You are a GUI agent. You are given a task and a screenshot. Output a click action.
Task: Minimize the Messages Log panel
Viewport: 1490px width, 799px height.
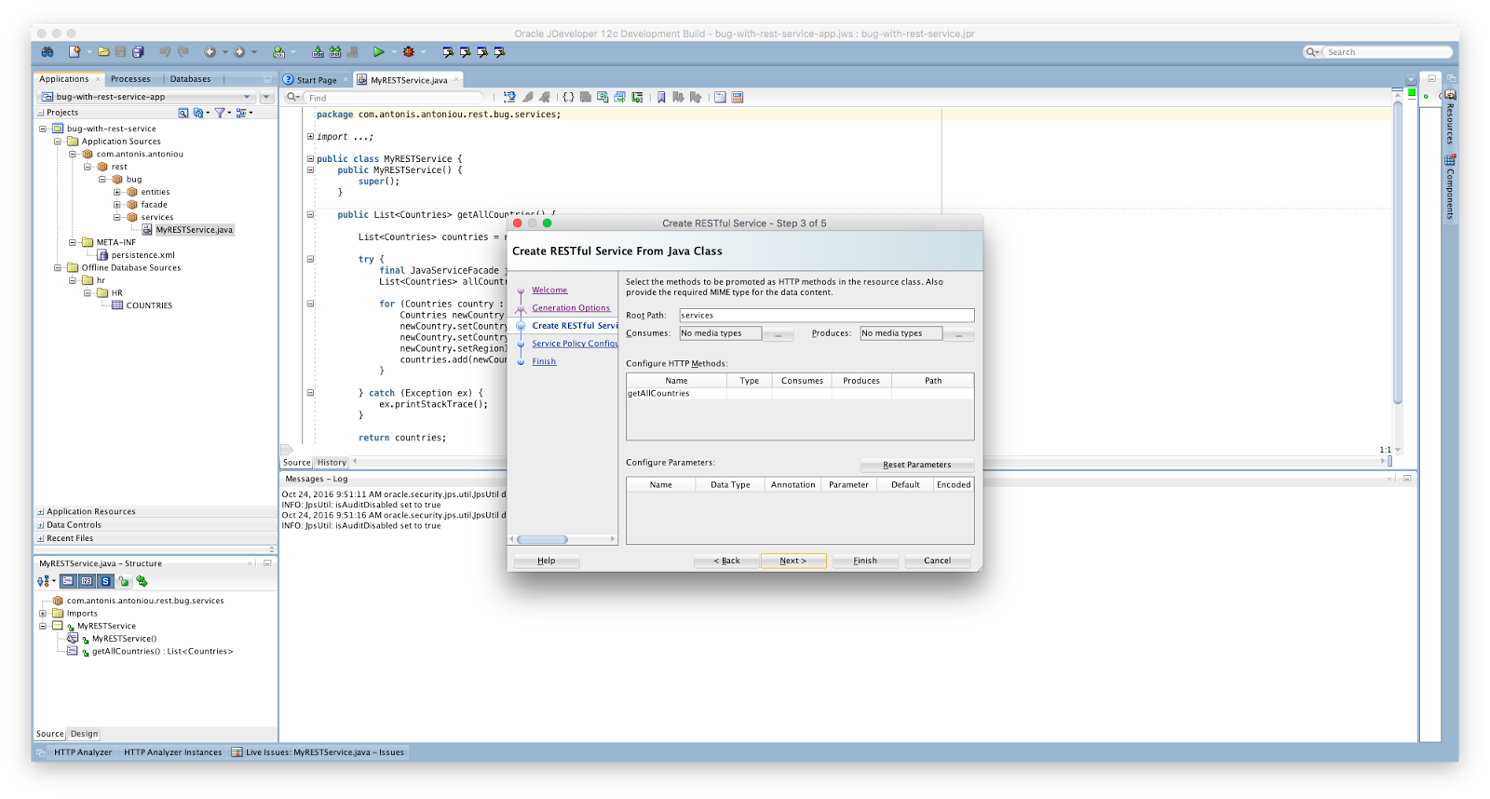pyautogui.click(x=1407, y=479)
